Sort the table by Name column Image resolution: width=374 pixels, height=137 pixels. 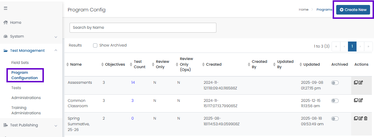67,64
